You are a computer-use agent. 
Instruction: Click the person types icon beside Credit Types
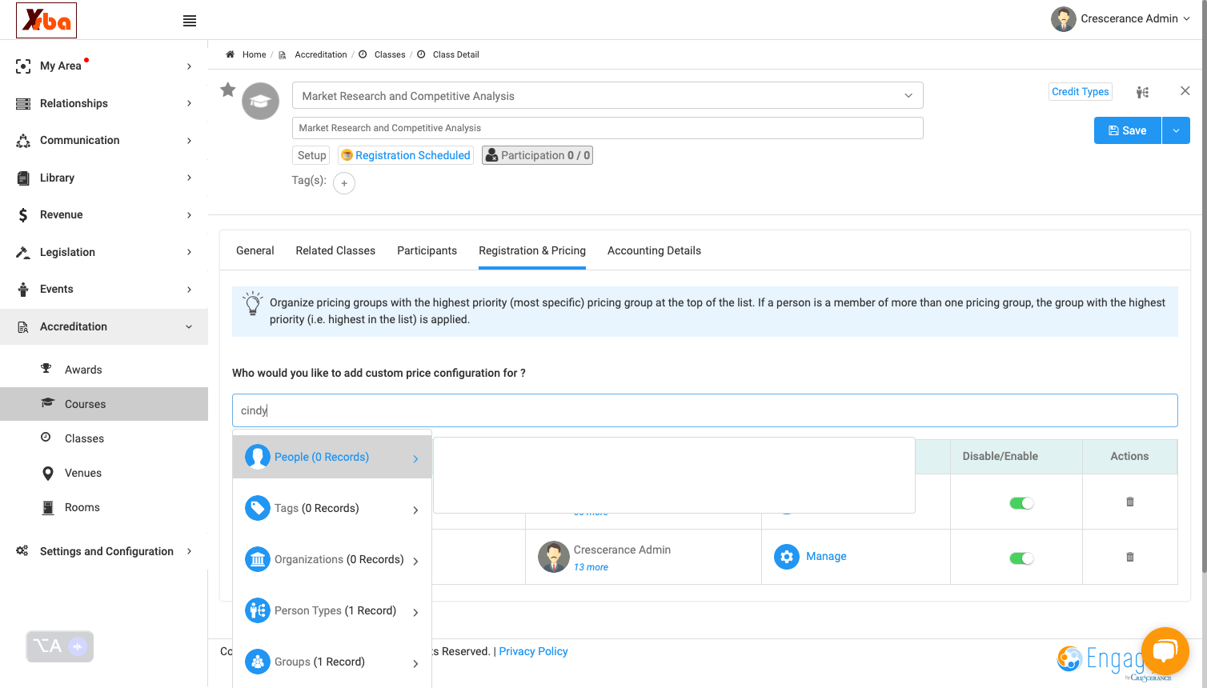[1142, 92]
